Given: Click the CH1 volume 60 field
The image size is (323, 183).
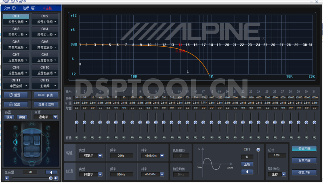Looking at the screenshot, I should 247,157.
